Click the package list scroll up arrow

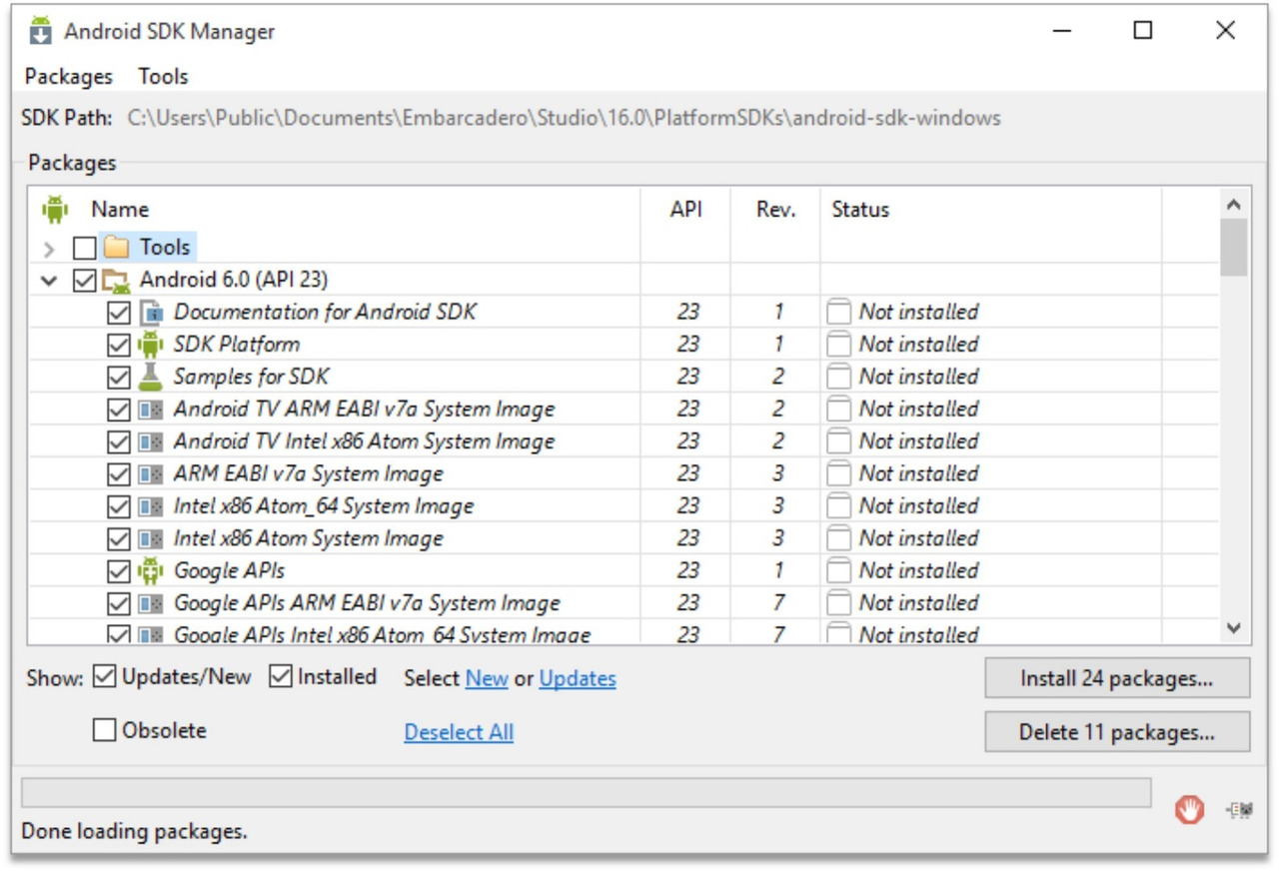click(x=1234, y=204)
